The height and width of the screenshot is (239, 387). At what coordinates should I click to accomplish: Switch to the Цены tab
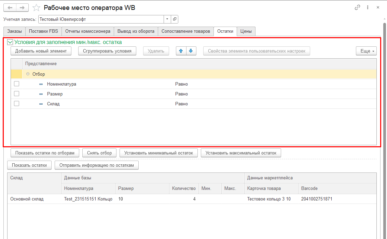[246, 31]
